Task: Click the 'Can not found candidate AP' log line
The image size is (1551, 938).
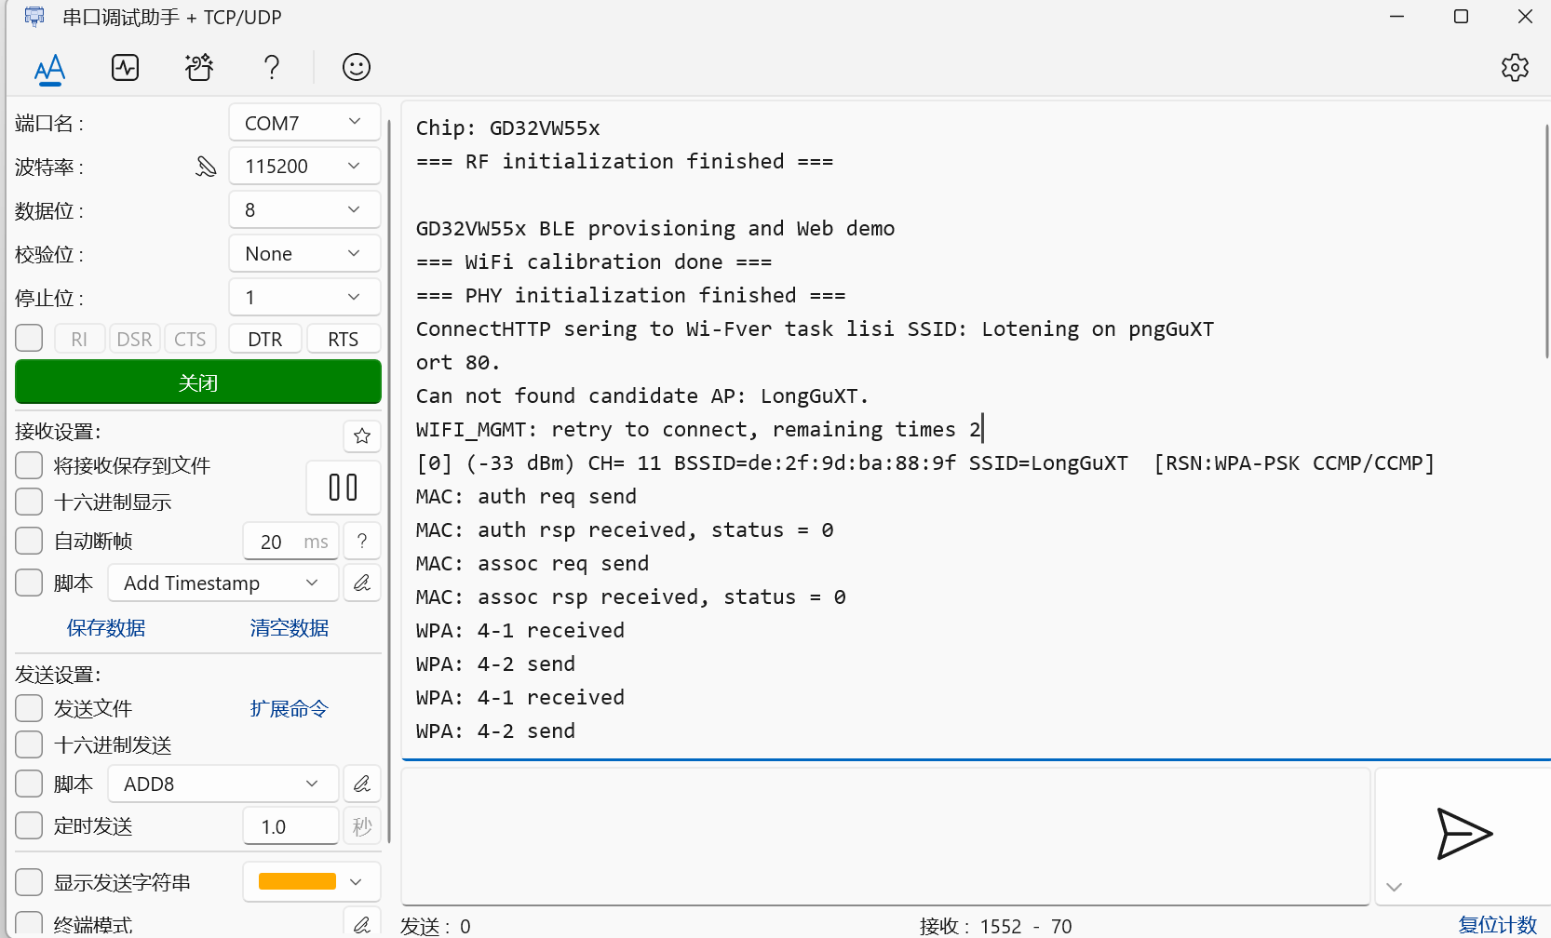Action: pyautogui.click(x=642, y=396)
